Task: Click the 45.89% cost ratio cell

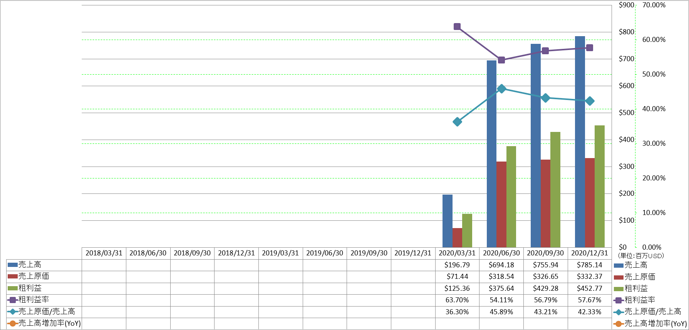Action: point(501,312)
